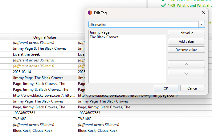Select The Black Crowes in the values list
Viewport: 212px width, 134px height.
104,37
